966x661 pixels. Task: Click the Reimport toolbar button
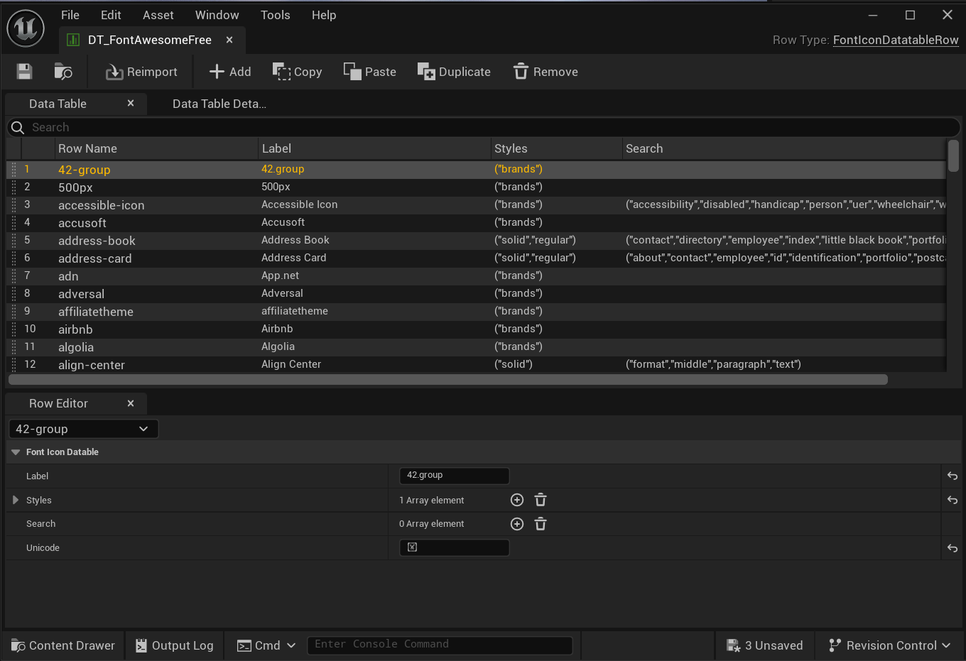(141, 72)
